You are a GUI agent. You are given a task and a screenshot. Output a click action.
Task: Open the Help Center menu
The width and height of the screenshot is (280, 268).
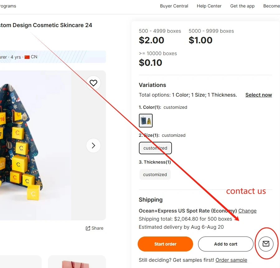click(209, 6)
